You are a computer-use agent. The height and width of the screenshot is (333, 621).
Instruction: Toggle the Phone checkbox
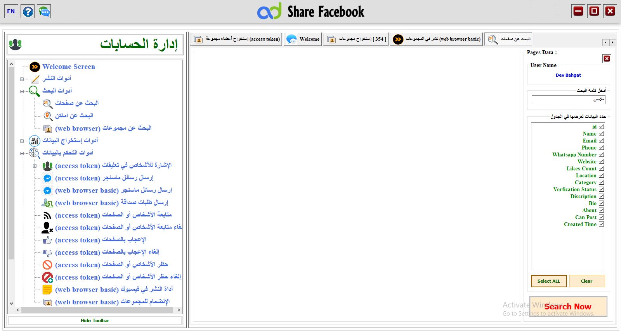[601, 148]
